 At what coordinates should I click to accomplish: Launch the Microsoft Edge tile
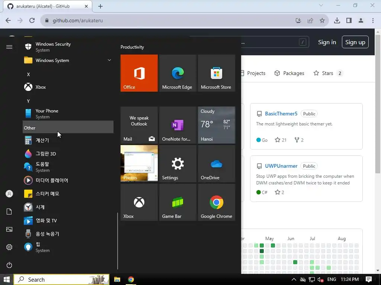(x=177, y=73)
